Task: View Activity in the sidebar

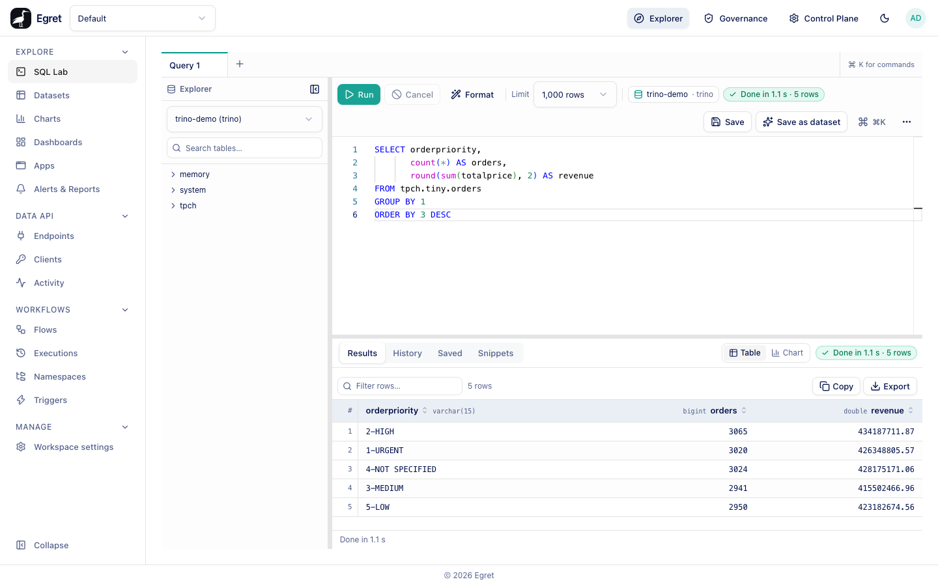Action: coord(72,283)
